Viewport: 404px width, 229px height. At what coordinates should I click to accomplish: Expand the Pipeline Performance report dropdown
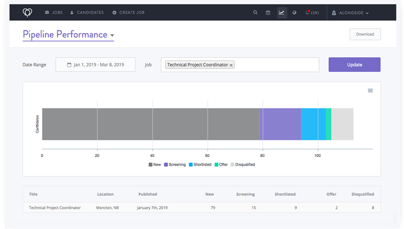pyautogui.click(x=112, y=35)
